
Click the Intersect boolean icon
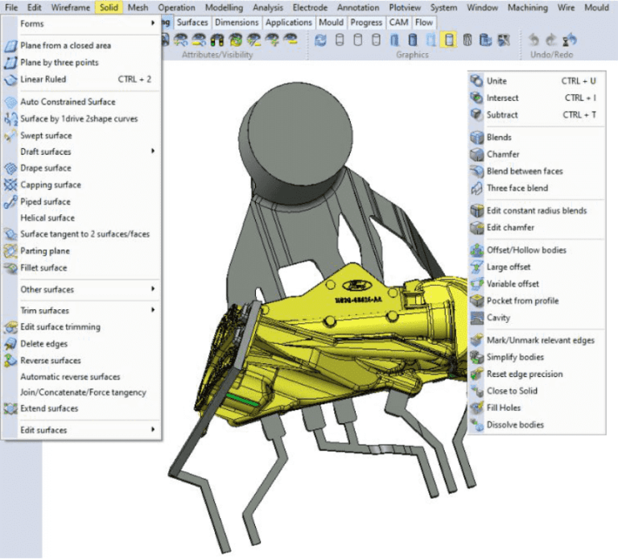[x=476, y=97]
